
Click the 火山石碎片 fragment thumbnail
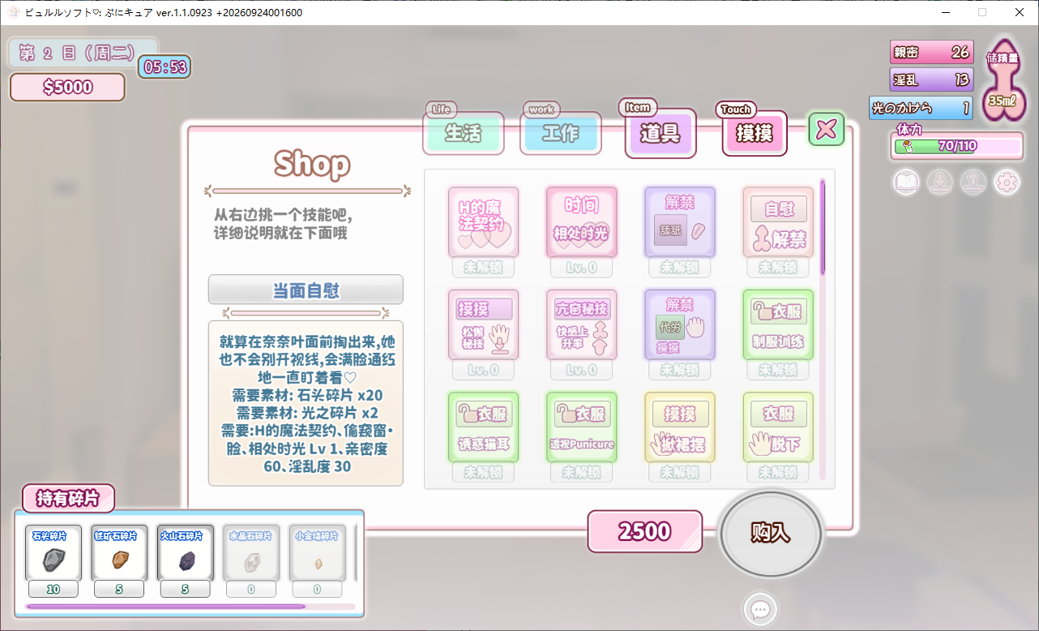(x=185, y=552)
